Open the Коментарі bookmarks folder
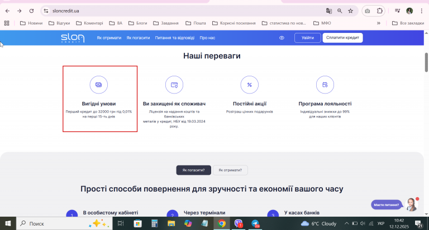 tap(89, 23)
